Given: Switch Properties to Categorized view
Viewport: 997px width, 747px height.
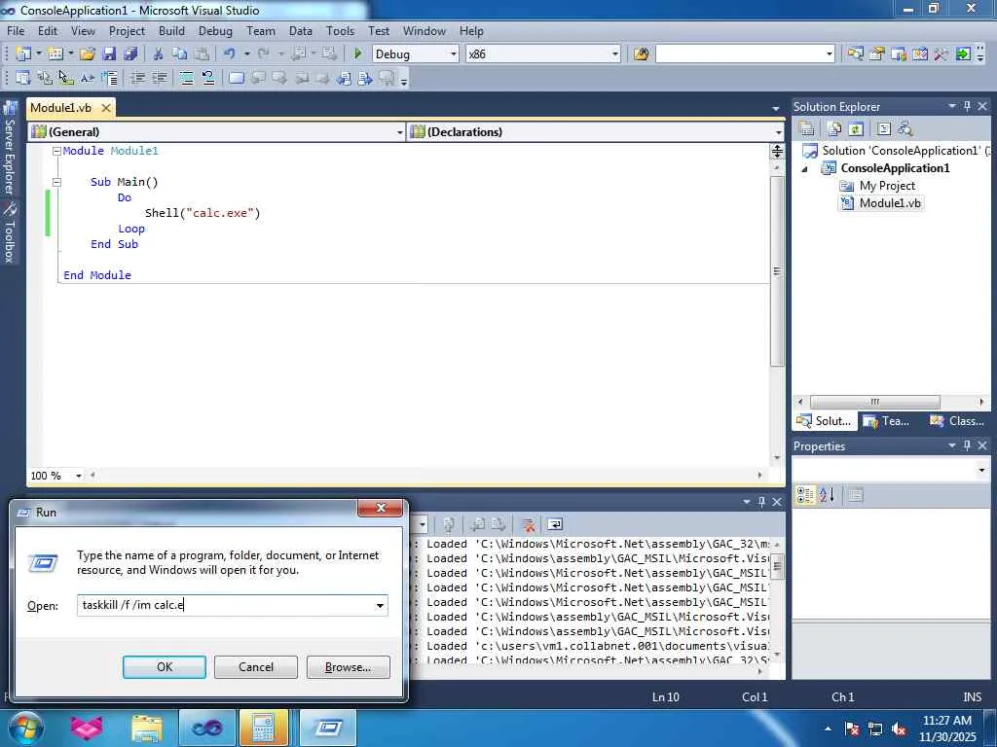Looking at the screenshot, I should (x=805, y=495).
